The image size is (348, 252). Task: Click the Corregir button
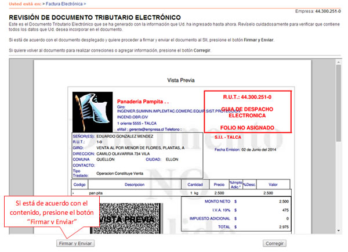(x=274, y=243)
